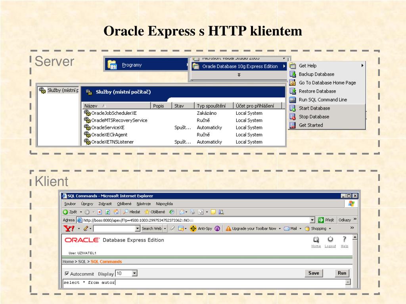Click the Stav column header

pos(183,106)
